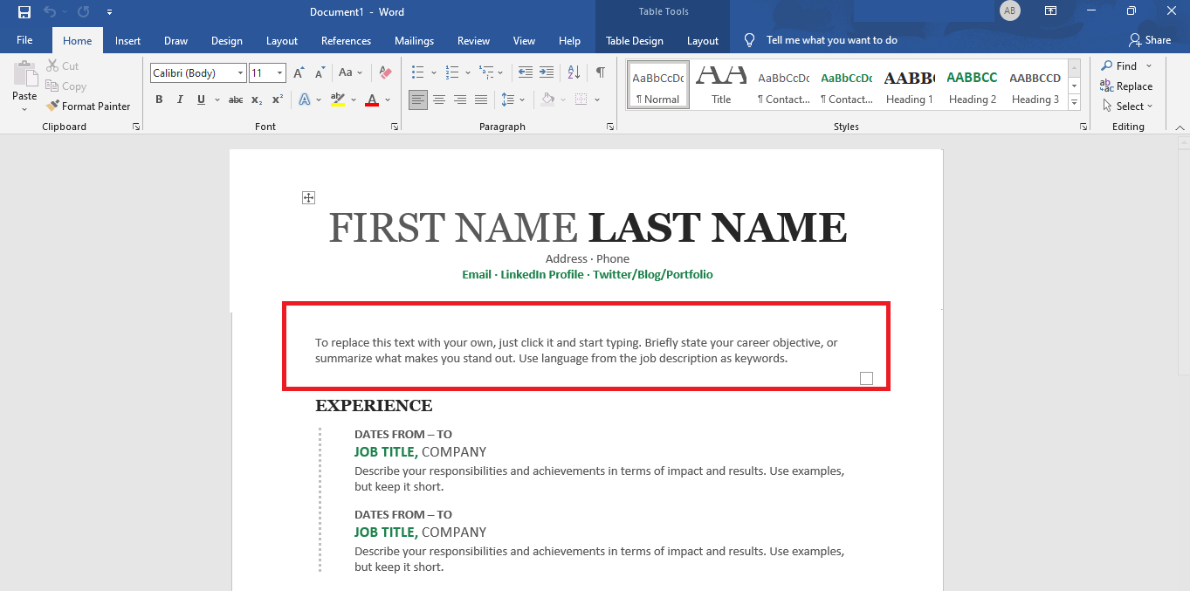Toggle italic formatting

coord(180,100)
